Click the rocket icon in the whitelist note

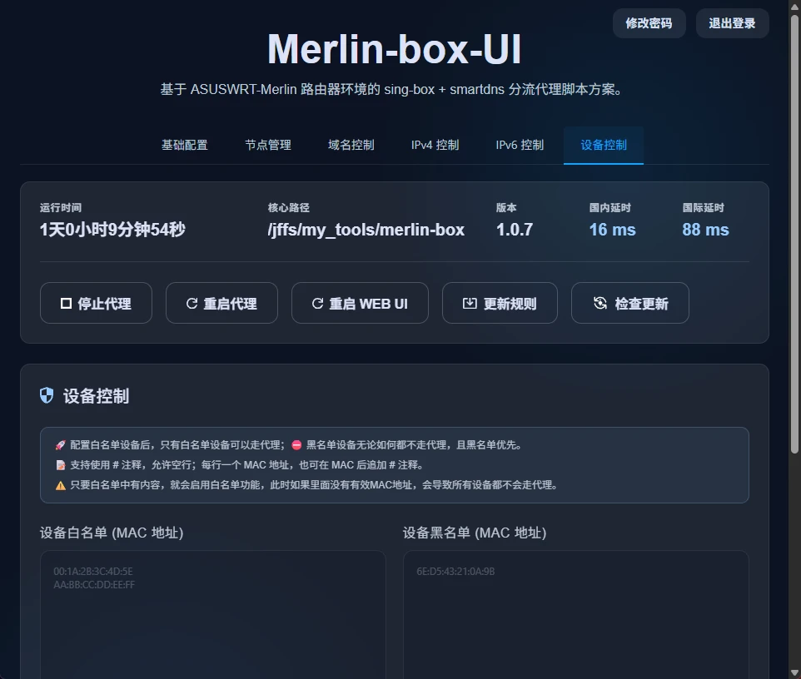coord(60,445)
